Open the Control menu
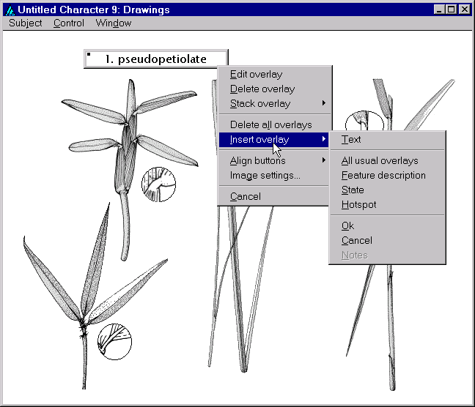Viewport: 475px width, 407px height. (x=69, y=23)
